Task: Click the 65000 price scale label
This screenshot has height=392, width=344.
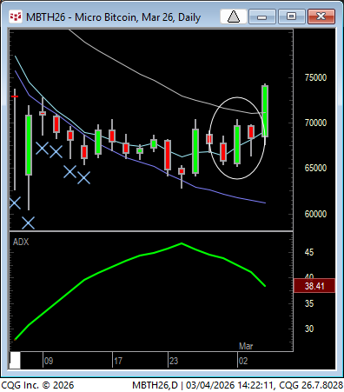Action: coord(315,168)
